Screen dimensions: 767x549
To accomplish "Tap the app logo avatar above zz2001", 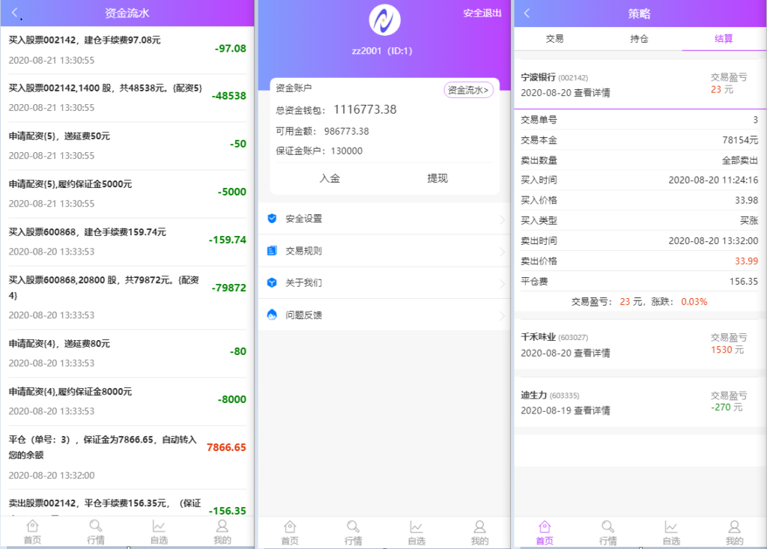I will point(384,20).
